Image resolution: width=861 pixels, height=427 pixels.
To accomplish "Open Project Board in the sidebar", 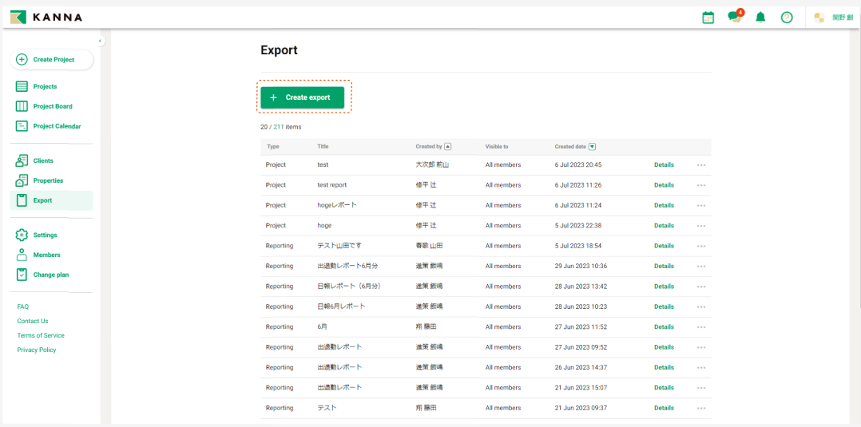I will (52, 106).
